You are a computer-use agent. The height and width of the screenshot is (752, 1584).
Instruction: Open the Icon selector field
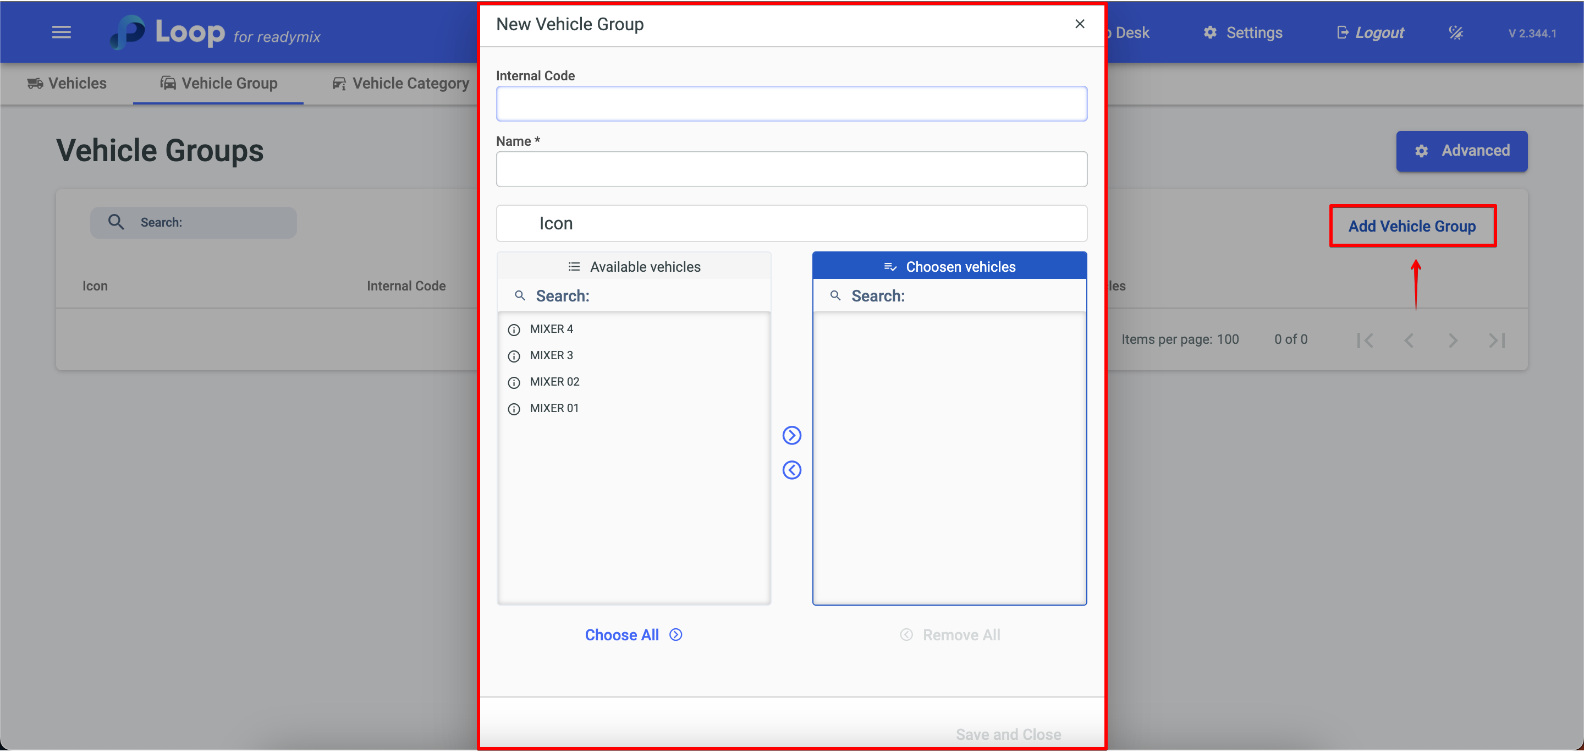click(x=791, y=223)
